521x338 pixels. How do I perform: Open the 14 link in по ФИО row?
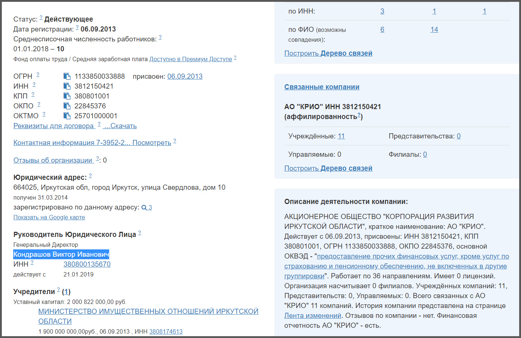[x=434, y=29]
